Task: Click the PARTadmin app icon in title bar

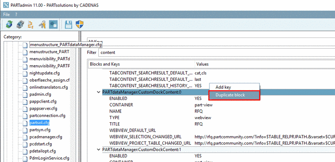Action: click(x=6, y=5)
